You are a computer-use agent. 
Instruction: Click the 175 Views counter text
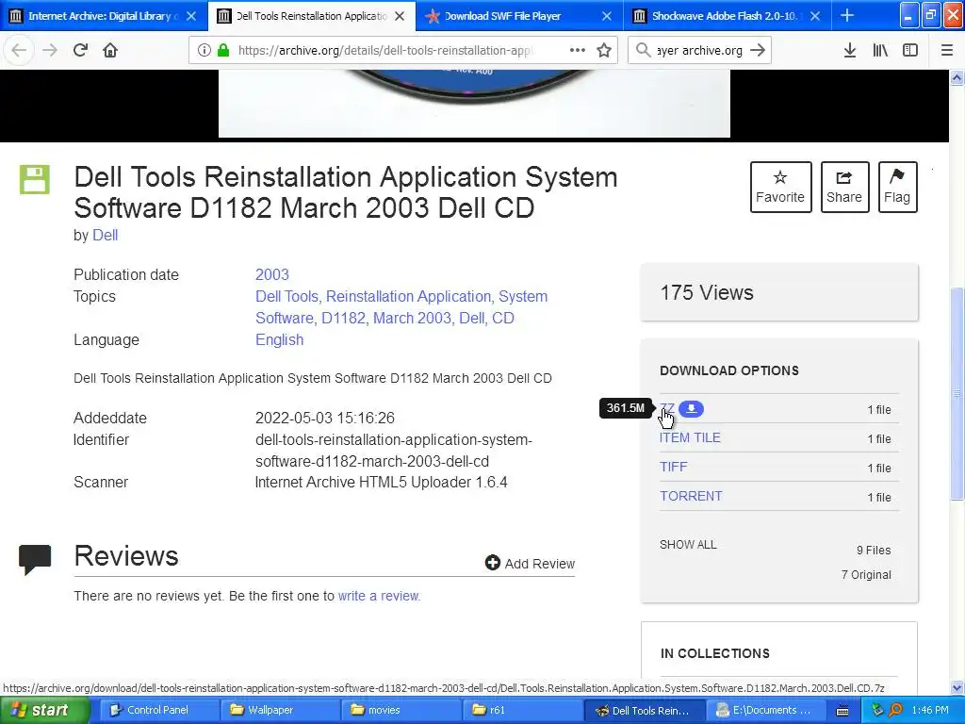pos(707,292)
